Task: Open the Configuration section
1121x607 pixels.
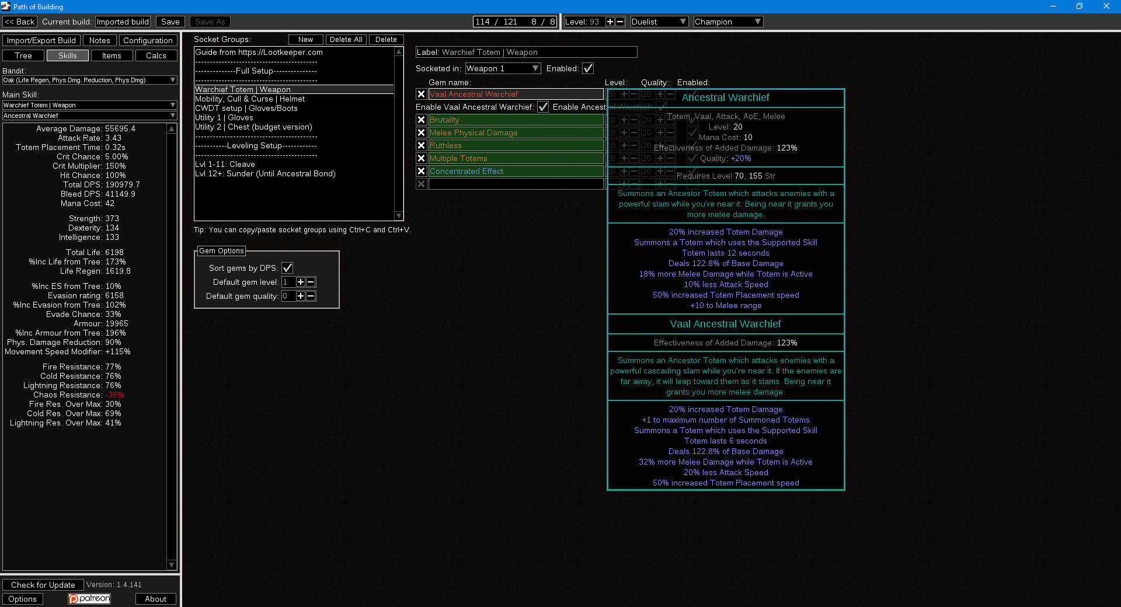Action: click(148, 40)
